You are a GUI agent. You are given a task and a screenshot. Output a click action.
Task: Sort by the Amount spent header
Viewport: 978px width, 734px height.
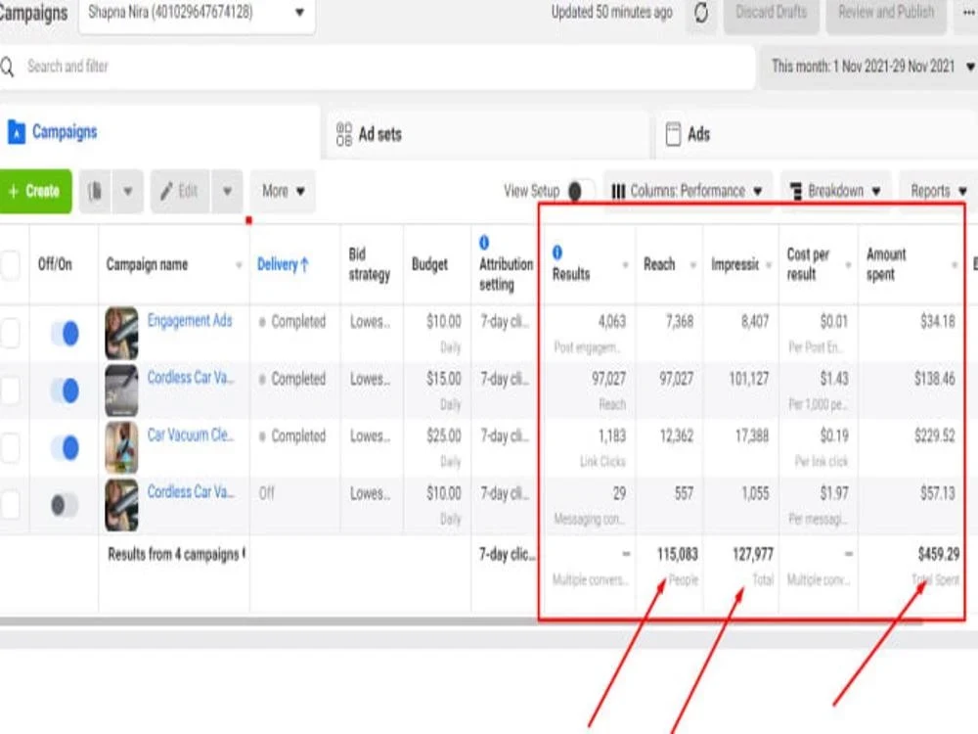[x=886, y=264]
